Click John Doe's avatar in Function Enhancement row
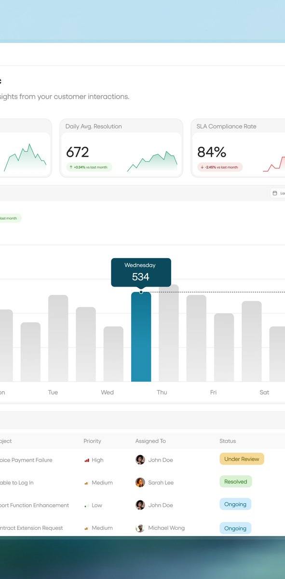The image size is (285, 579). click(140, 505)
